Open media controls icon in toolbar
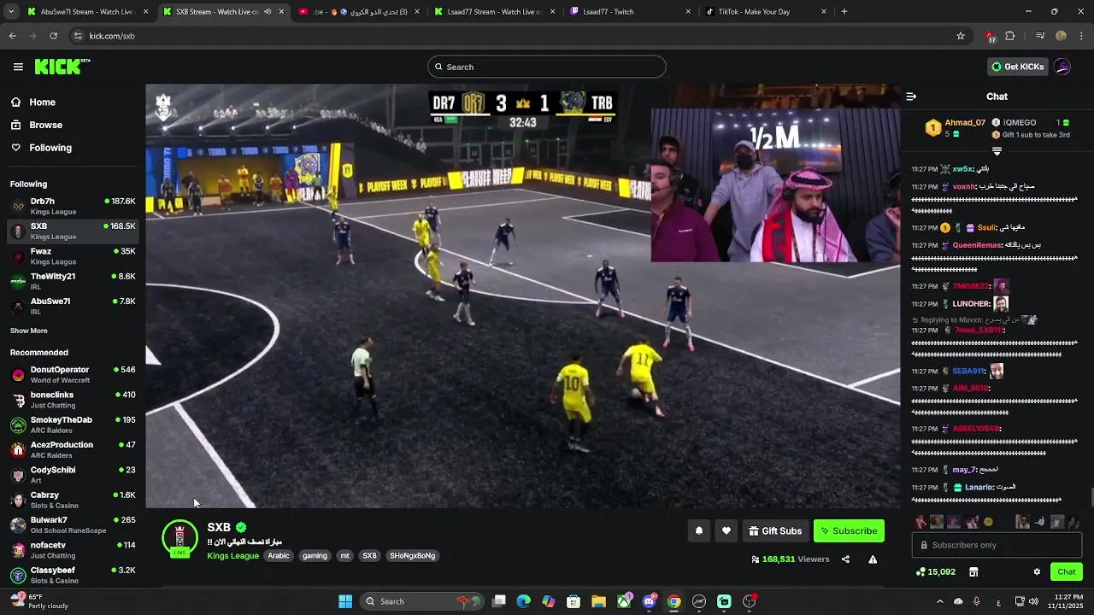Screen dimensions: 1094x615 pyautogui.click(x=1040, y=36)
